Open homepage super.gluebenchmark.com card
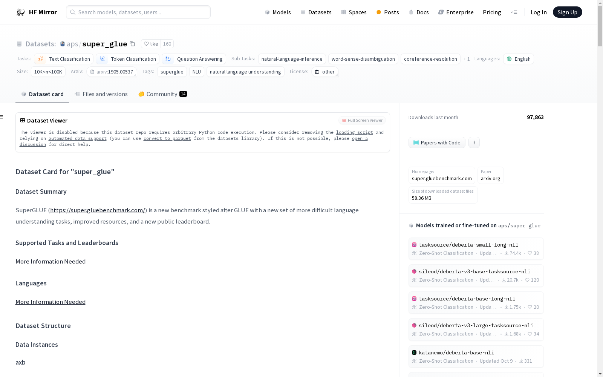The image size is (603, 377). [x=442, y=175]
